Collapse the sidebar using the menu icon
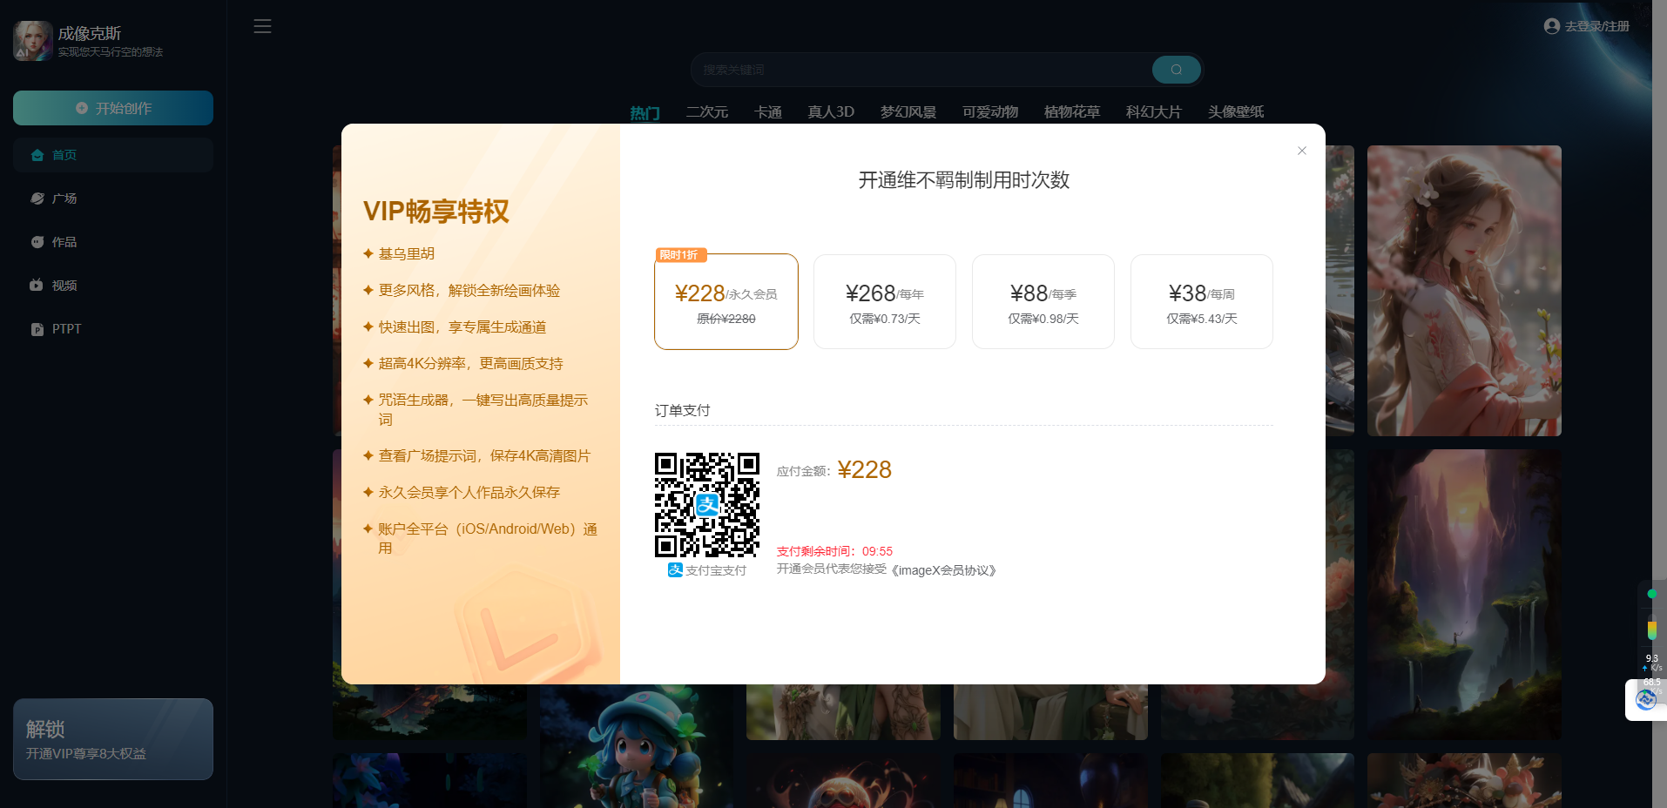The height and width of the screenshot is (808, 1667). [x=262, y=26]
